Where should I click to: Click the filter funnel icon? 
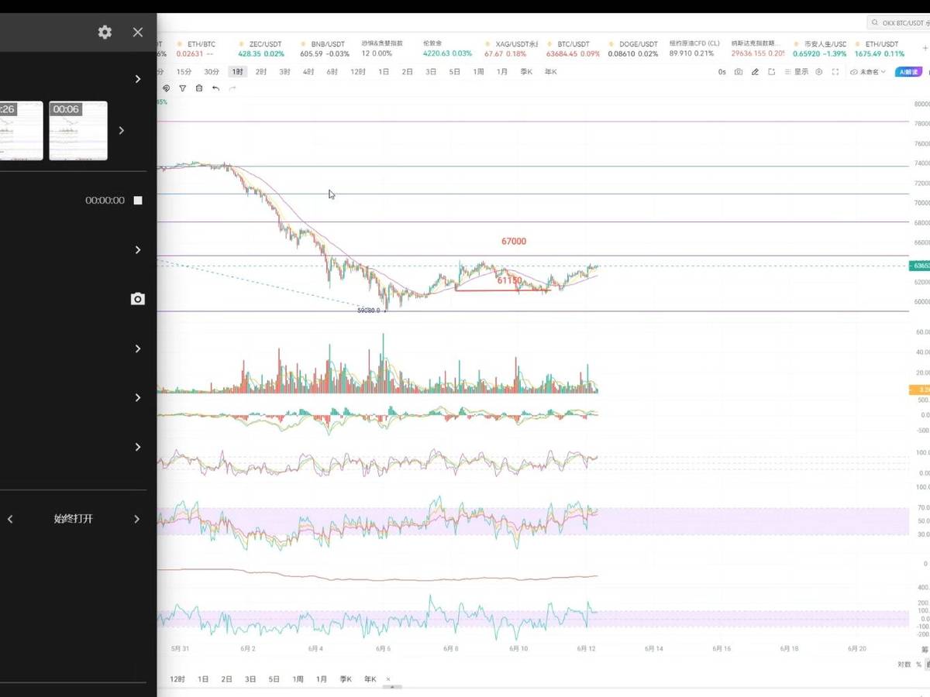(x=182, y=88)
